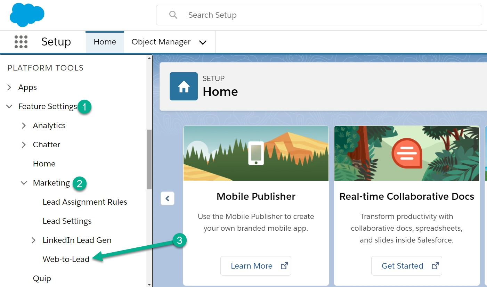
Task: Click the PLATFORM TOOLS heading
Action: pos(46,68)
